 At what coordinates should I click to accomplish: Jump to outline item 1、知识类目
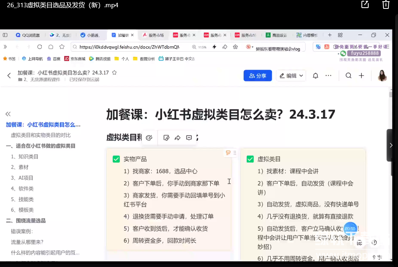pyautogui.click(x=25, y=157)
